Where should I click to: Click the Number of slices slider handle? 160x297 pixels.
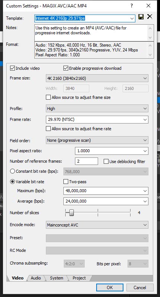click(x=71, y=213)
